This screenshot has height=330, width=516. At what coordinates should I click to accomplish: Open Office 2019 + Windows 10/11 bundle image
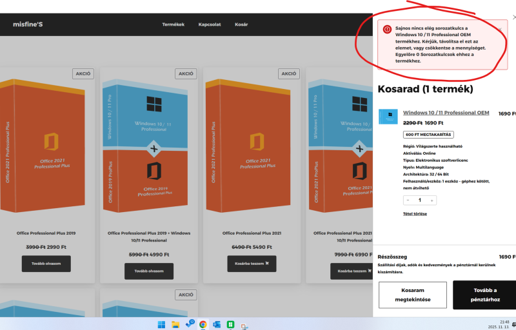[x=145, y=146]
